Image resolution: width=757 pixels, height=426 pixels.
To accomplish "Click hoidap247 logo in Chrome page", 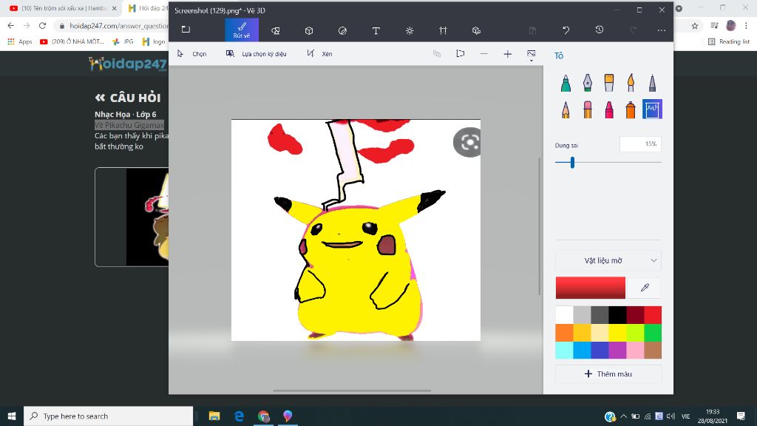I will point(127,64).
